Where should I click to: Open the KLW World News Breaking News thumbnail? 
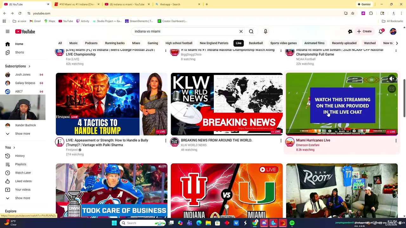pyautogui.click(x=226, y=104)
